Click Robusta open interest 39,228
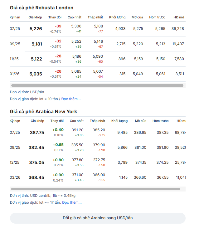199x228 pixels. tap(177, 29)
